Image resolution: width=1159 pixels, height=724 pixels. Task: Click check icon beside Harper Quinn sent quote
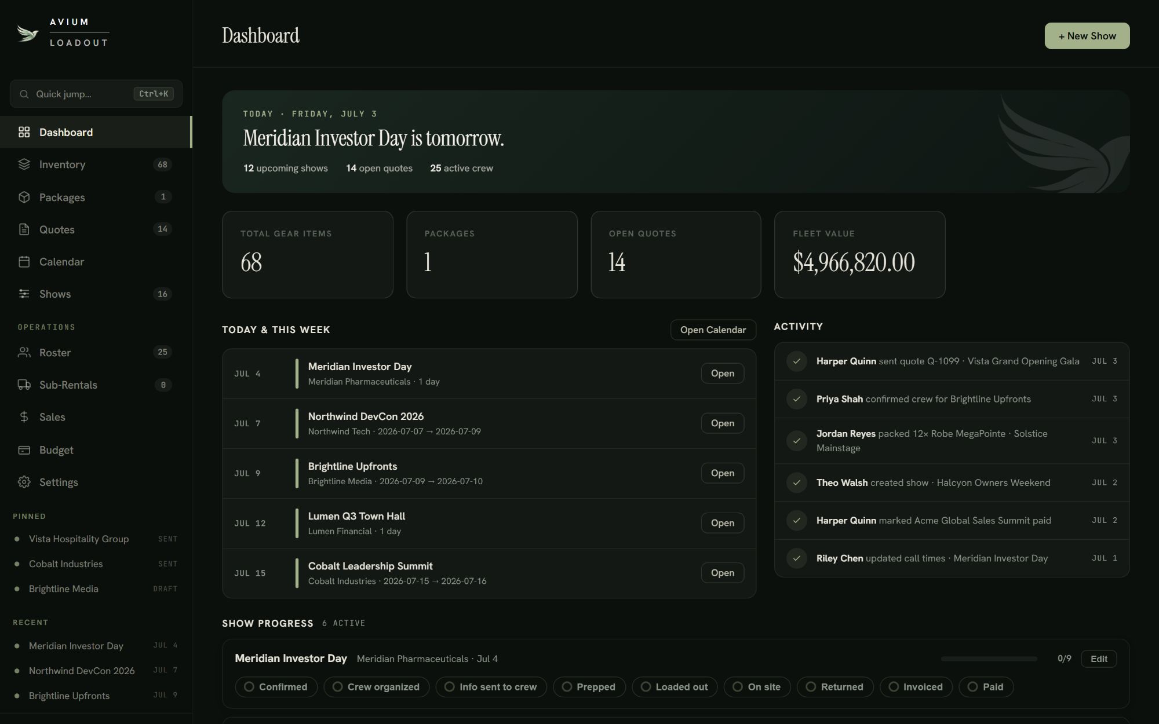(797, 361)
